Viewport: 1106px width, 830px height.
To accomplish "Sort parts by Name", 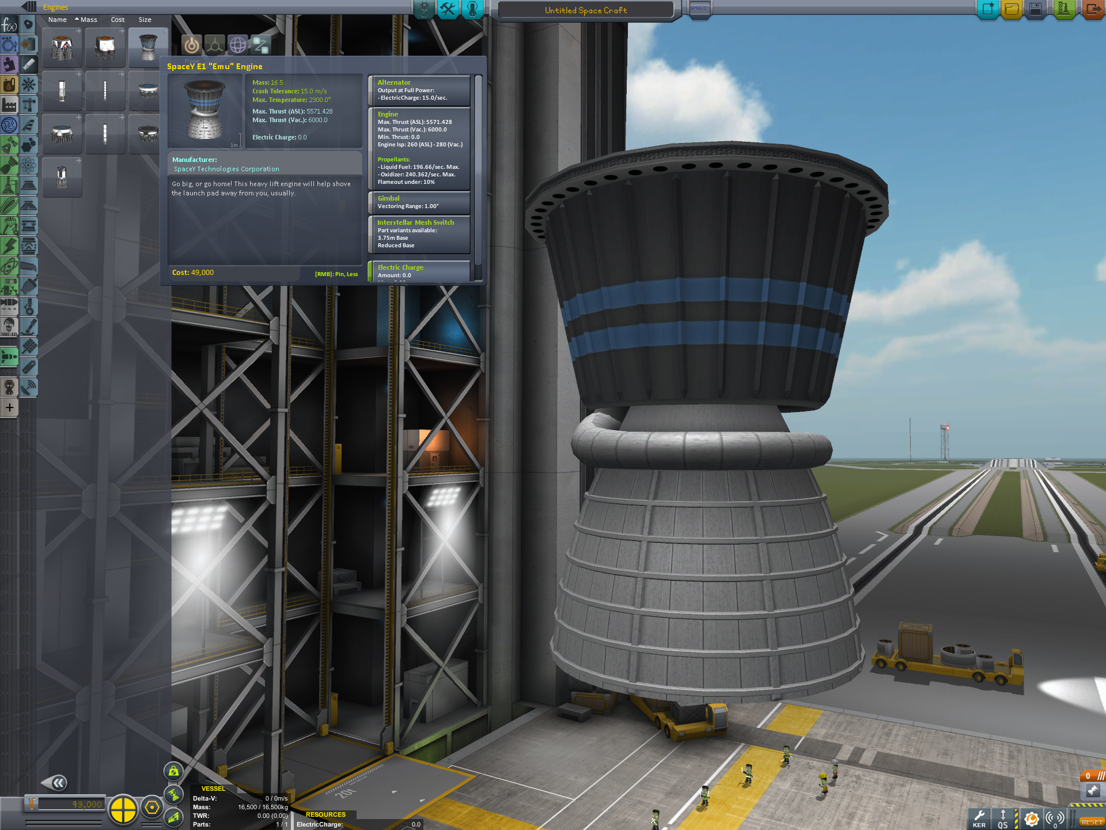I will tap(58, 20).
